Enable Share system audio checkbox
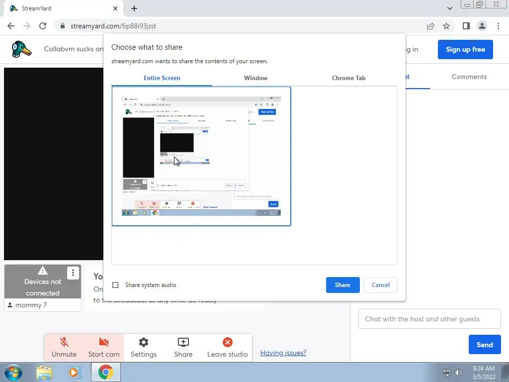The image size is (509, 382). 115,285
